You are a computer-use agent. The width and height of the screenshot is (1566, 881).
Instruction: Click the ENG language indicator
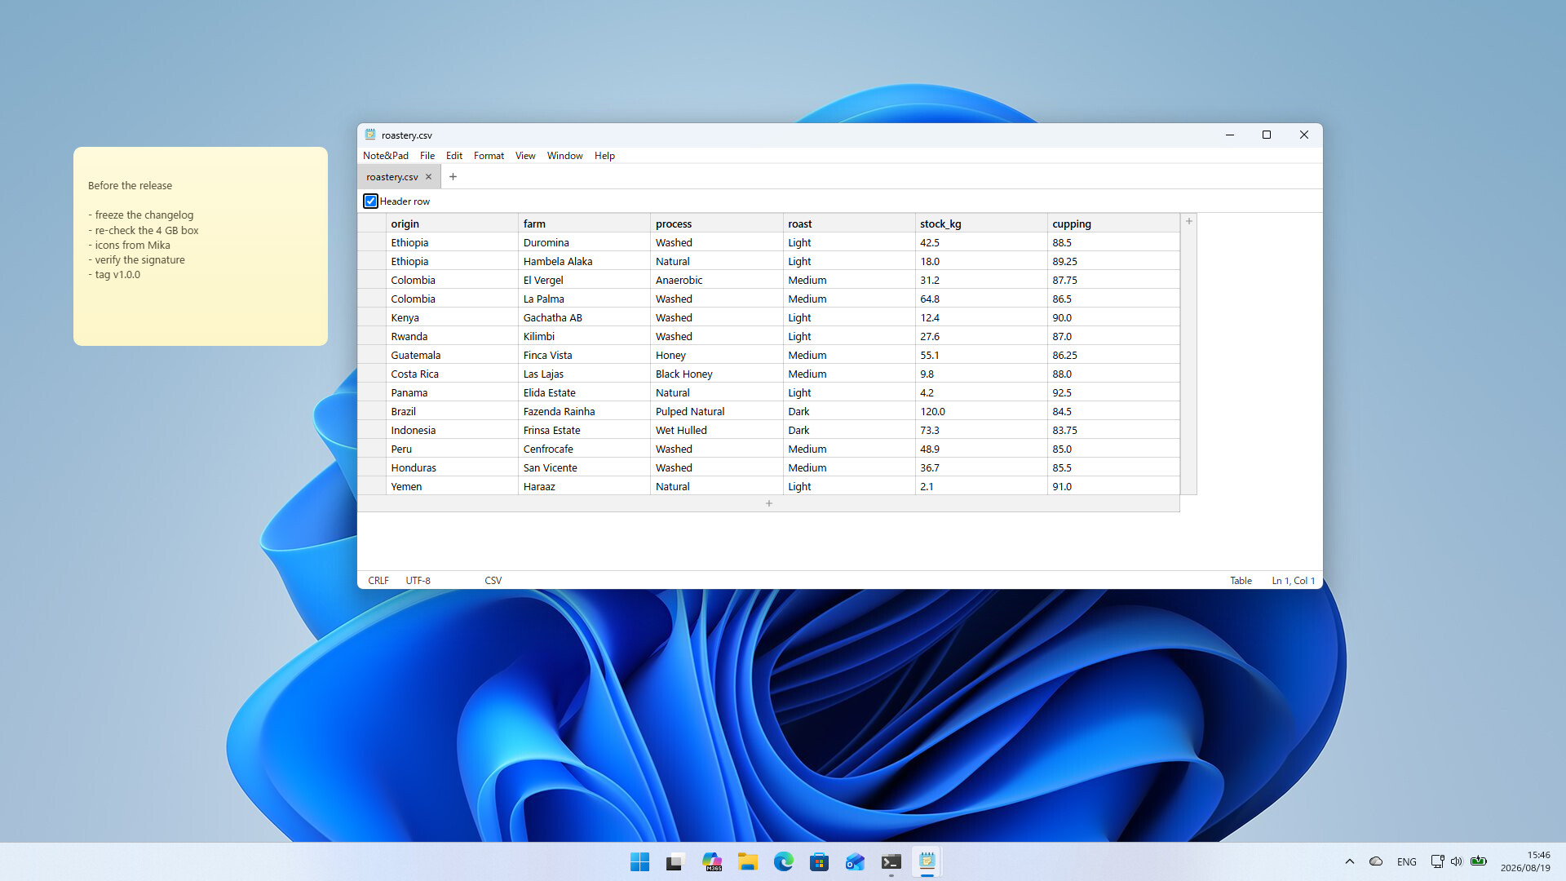pyautogui.click(x=1406, y=861)
